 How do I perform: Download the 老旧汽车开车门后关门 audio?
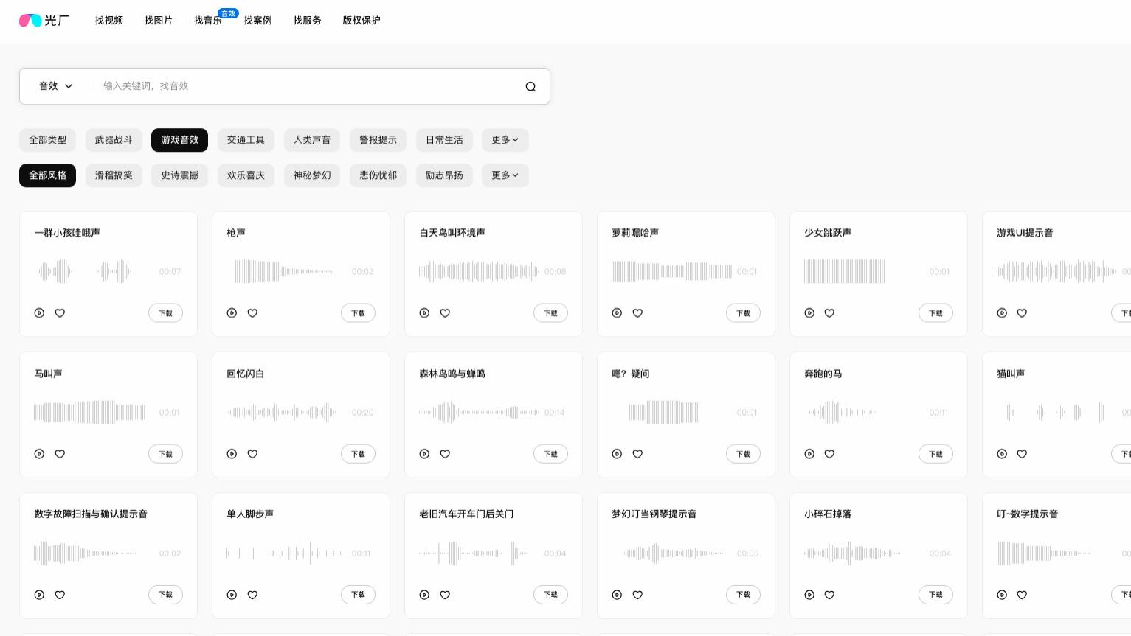(550, 595)
